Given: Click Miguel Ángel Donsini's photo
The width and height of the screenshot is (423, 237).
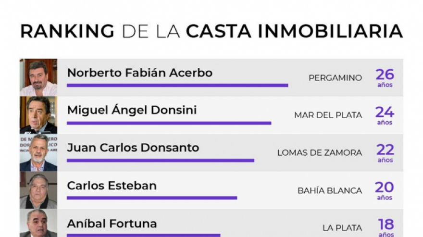Looking at the screenshot, I should click(38, 115).
